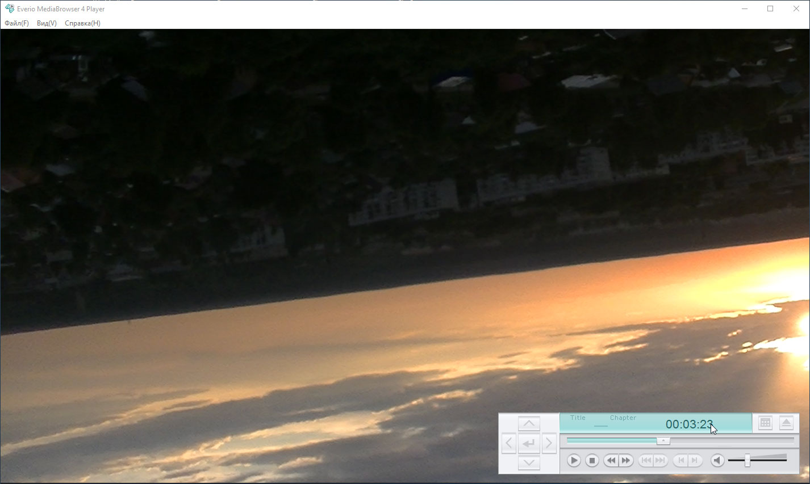Click the volume slider handle
This screenshot has height=484, width=810.
748,460
